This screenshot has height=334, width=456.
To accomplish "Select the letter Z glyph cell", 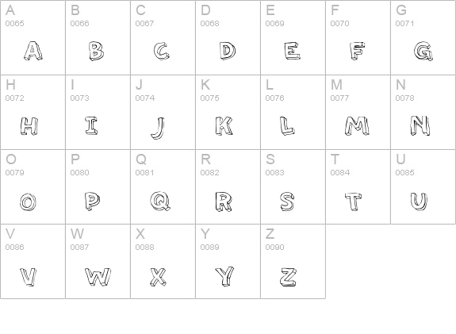I will point(293,261).
